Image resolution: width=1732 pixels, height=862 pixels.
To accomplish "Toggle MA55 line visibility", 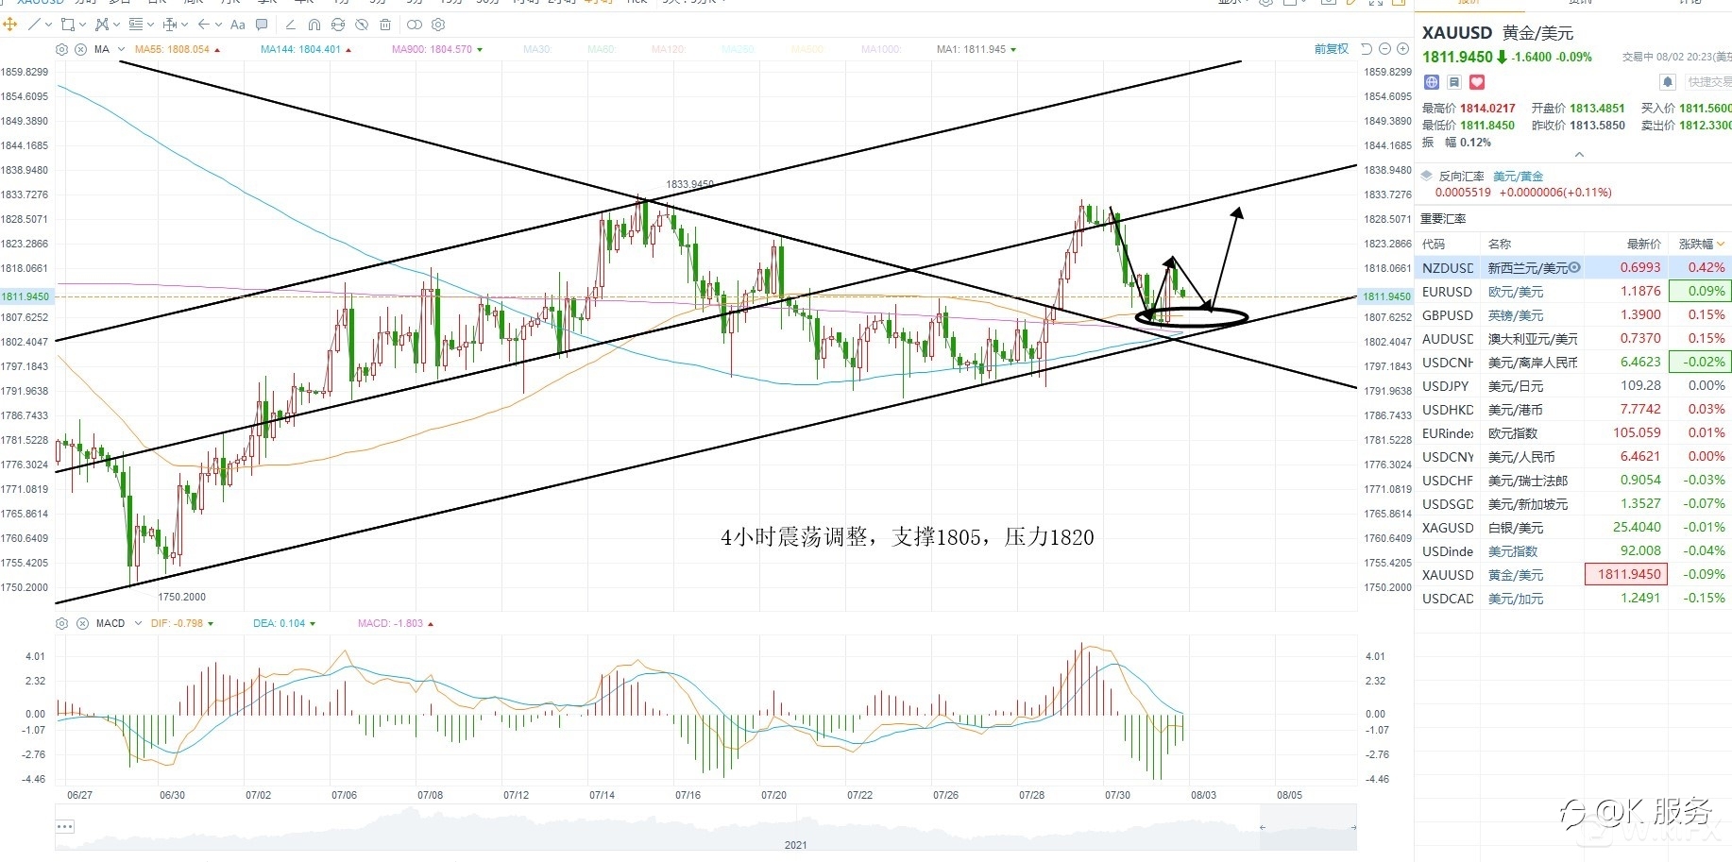I will tap(178, 49).
